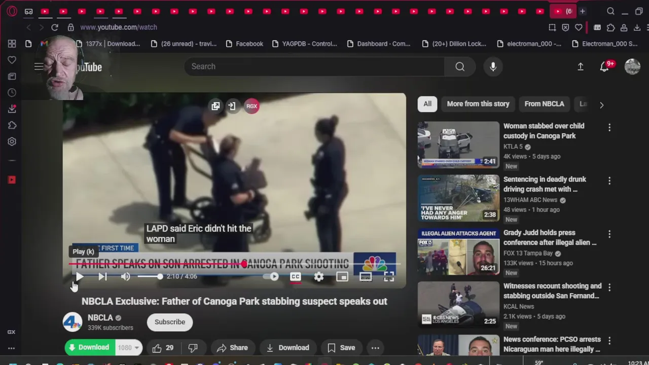Image resolution: width=649 pixels, height=365 pixels.
Task: Open the 1080 quality dropdown
Action: tap(128, 348)
